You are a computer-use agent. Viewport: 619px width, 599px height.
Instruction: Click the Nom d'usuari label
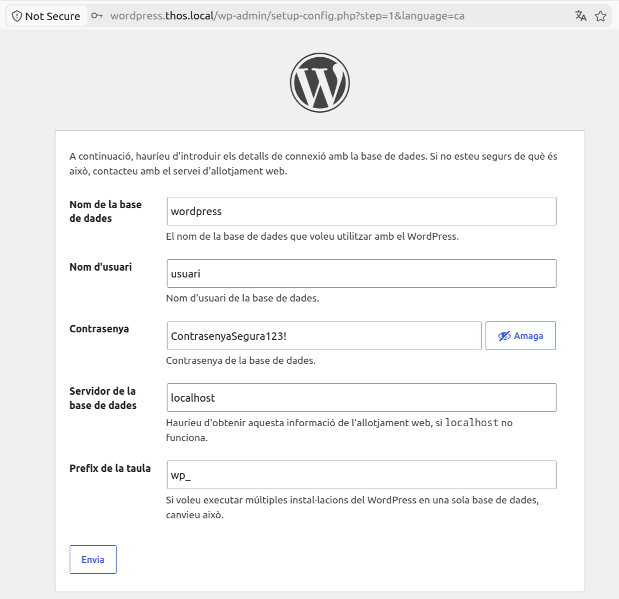[x=101, y=267]
